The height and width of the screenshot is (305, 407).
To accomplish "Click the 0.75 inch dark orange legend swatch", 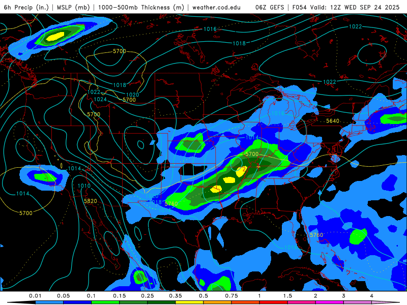I will pos(246,302).
